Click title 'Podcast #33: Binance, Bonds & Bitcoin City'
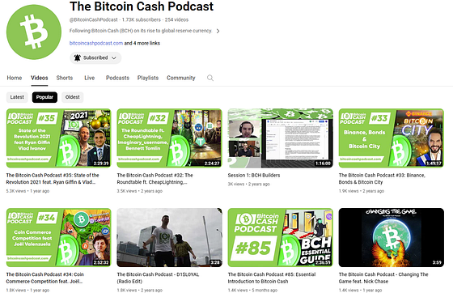 382,179
